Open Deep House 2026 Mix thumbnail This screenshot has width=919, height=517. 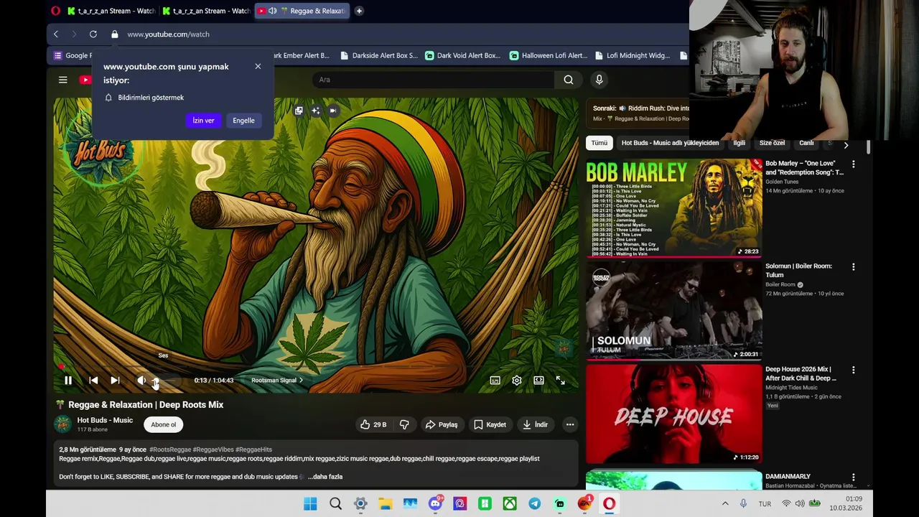pos(674,414)
